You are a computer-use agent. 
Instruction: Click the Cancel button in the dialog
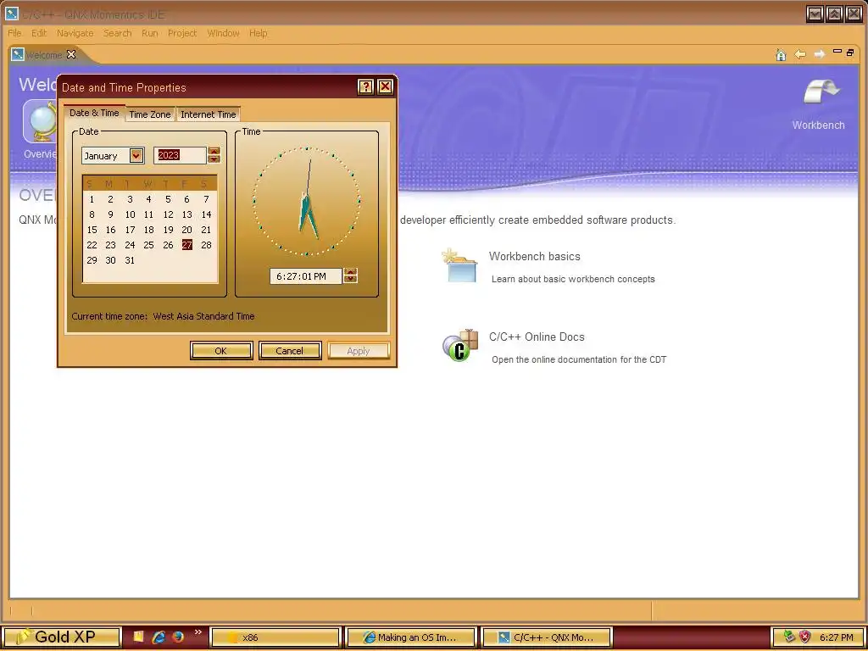coord(290,350)
